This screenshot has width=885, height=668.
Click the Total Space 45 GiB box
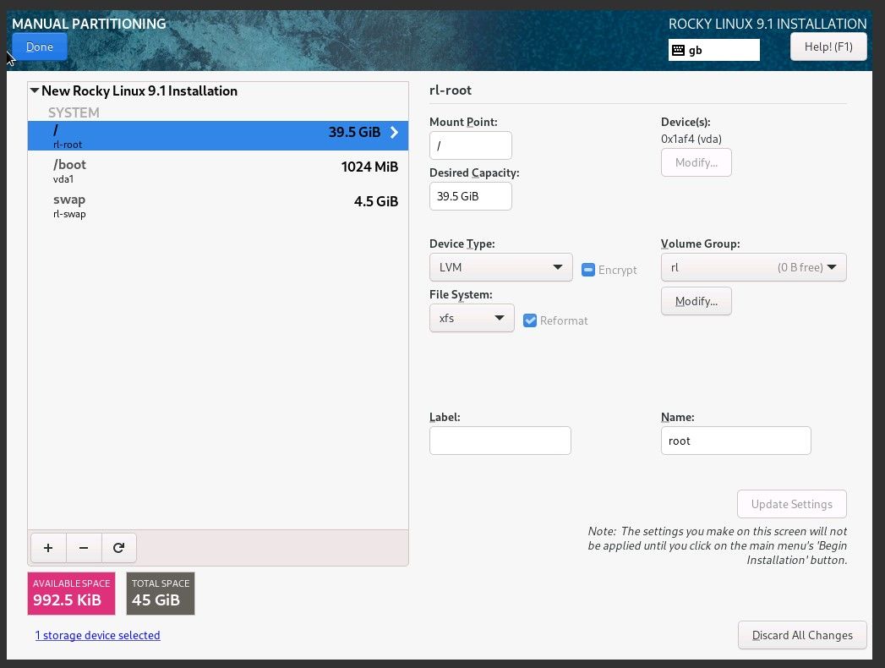(161, 594)
